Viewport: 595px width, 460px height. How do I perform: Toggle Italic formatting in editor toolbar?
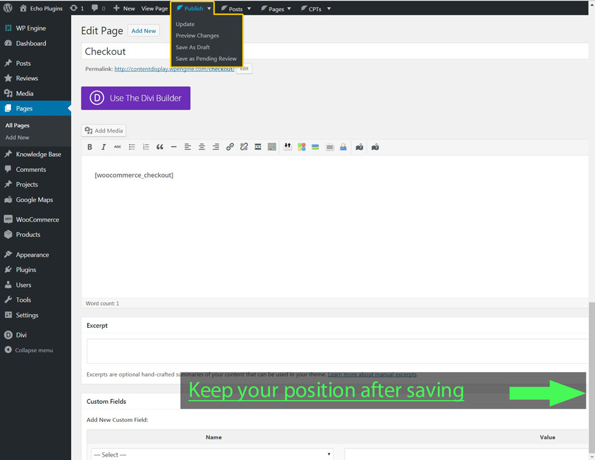pos(103,147)
